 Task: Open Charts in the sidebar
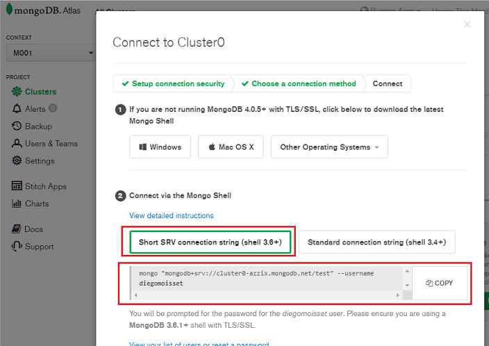[x=37, y=204]
